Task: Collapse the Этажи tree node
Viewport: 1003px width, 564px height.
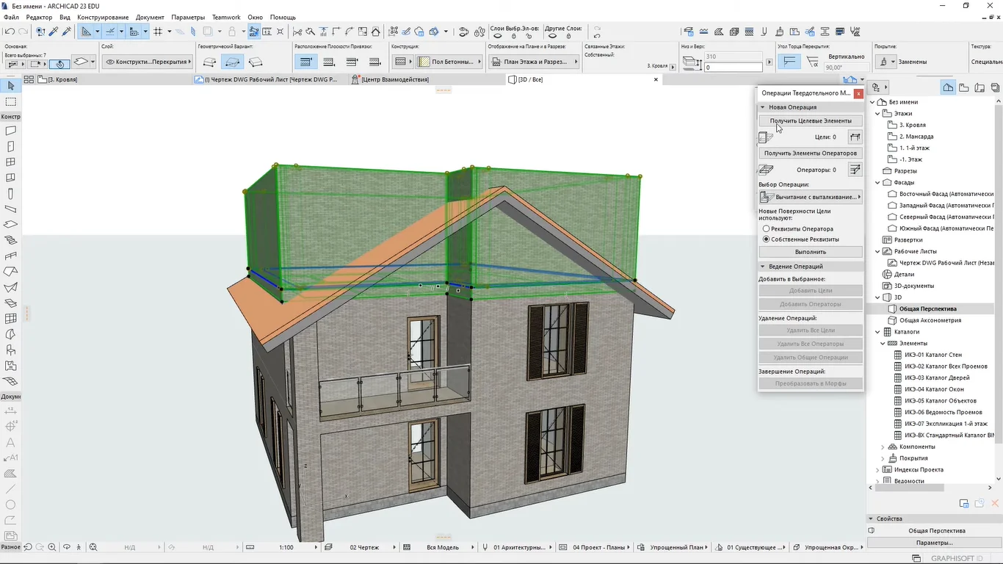Action: pos(877,114)
